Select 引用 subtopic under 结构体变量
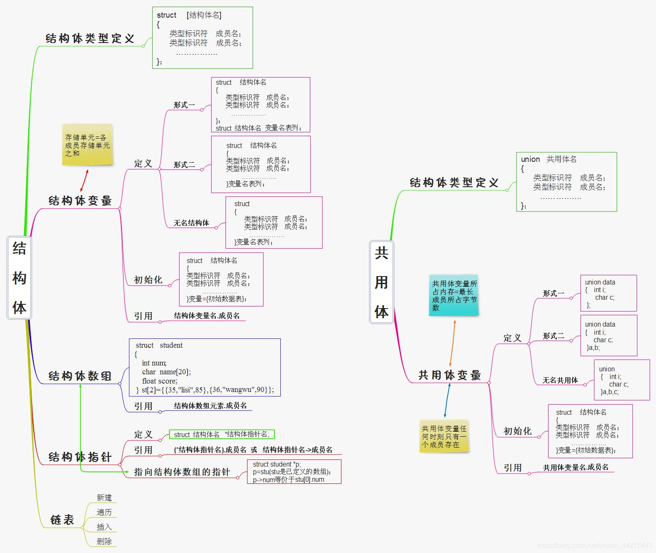The image size is (656, 553). pos(143,316)
